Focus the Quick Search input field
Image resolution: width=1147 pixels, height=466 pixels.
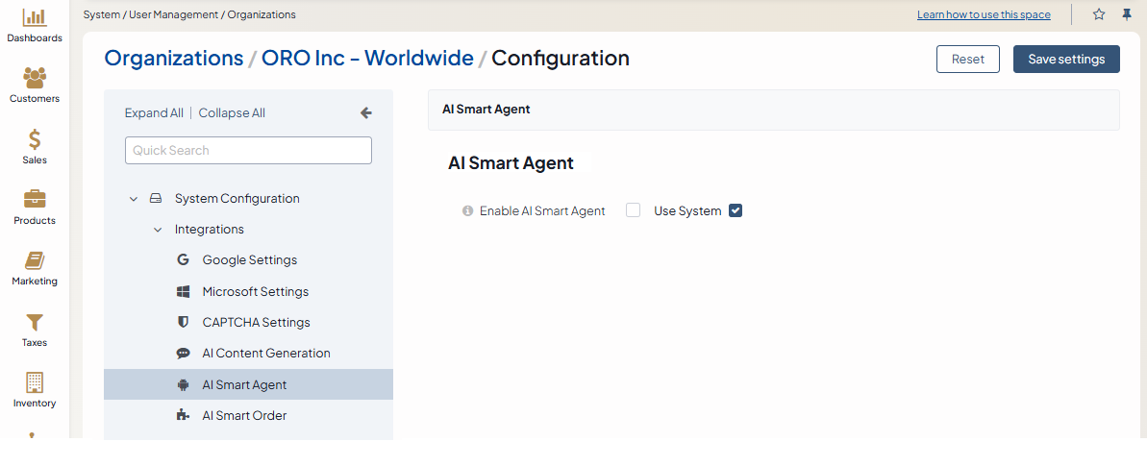248,150
